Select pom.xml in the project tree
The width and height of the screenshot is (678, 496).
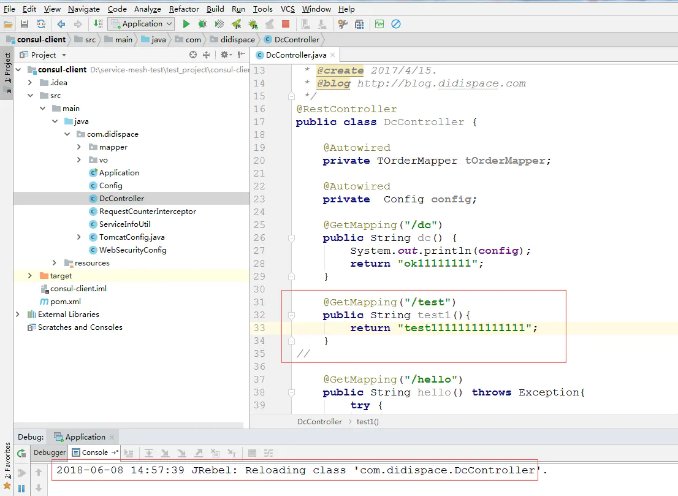click(x=65, y=302)
